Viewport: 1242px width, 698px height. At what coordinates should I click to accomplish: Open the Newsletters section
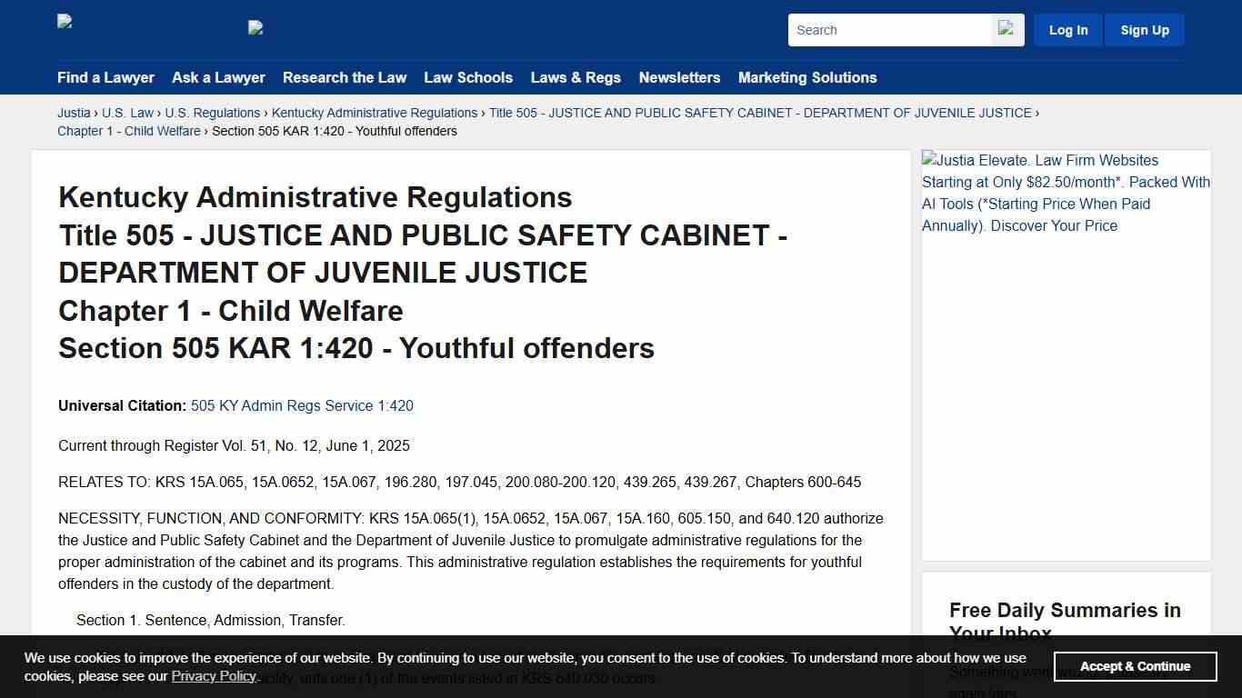[679, 78]
